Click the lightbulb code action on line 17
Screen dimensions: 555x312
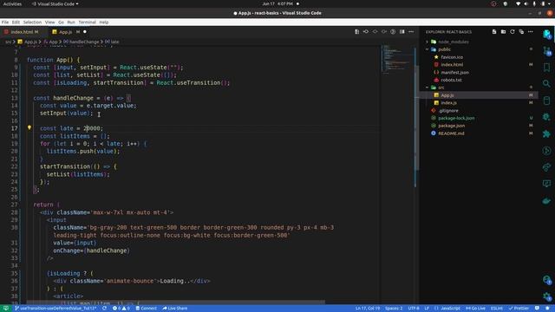(x=29, y=127)
